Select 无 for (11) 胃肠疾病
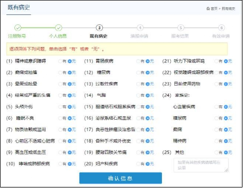The height and width of the screenshot is (188, 243). coord(148,61)
